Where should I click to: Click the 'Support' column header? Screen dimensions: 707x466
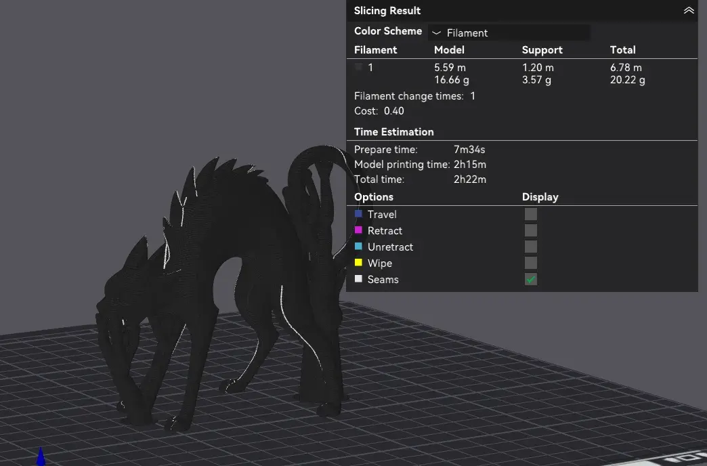pos(542,49)
